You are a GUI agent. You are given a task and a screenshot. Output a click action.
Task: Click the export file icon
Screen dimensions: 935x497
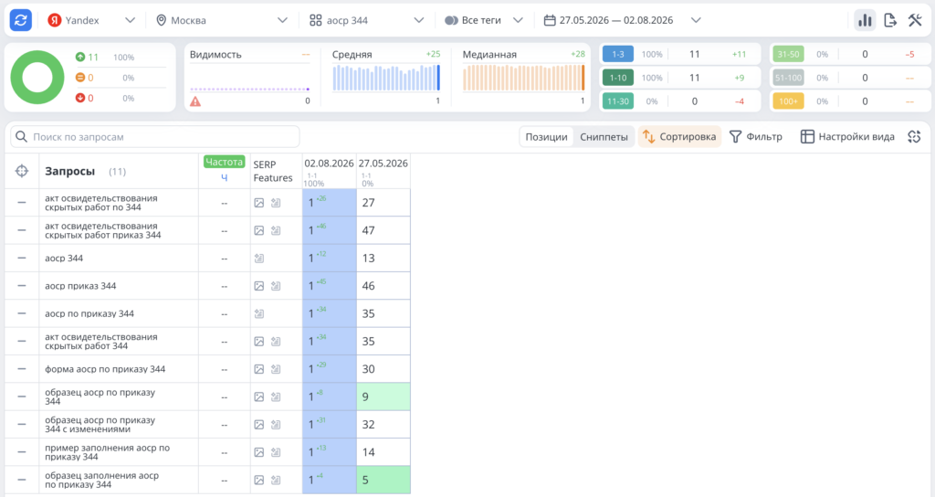coord(889,20)
